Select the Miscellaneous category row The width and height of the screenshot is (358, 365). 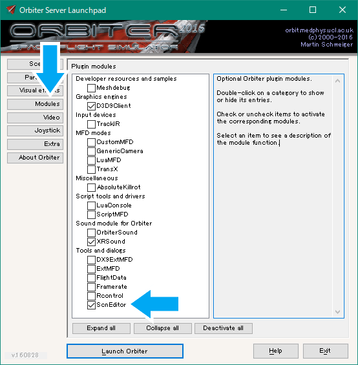tap(97, 178)
